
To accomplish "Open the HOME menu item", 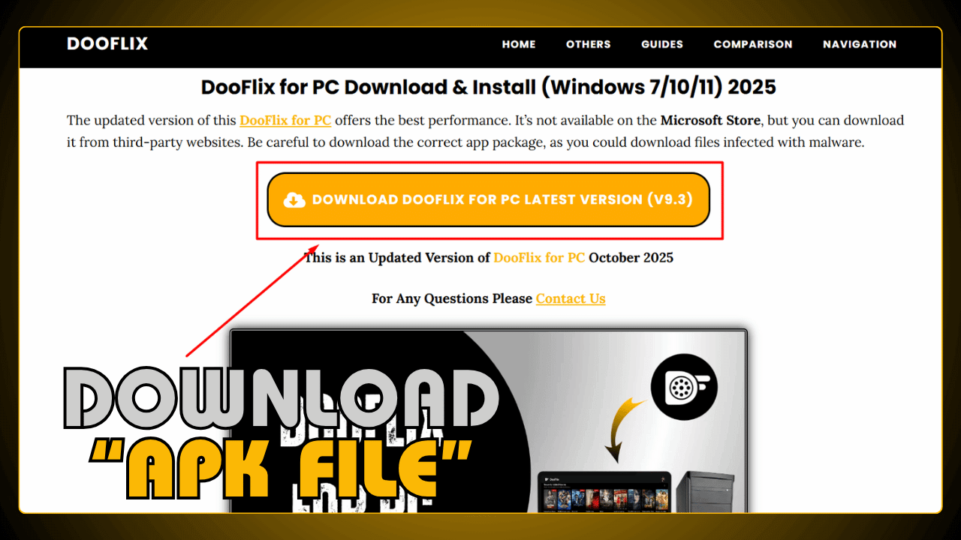I will pyautogui.click(x=519, y=44).
